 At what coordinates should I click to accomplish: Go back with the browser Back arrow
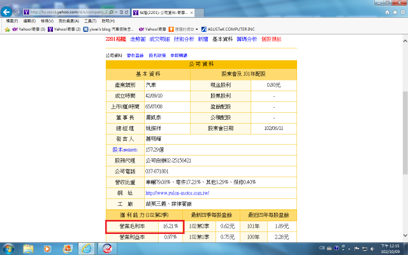coord(6,12)
